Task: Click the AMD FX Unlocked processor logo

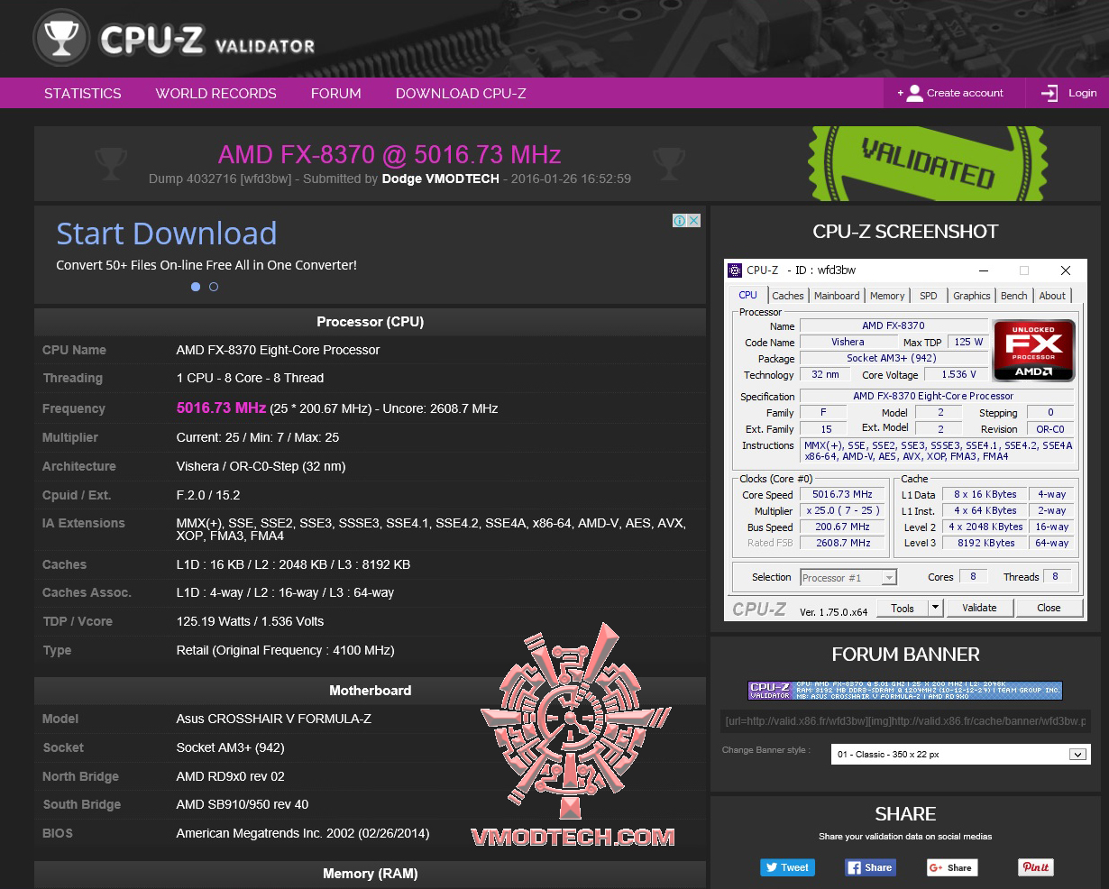Action: [x=1033, y=351]
